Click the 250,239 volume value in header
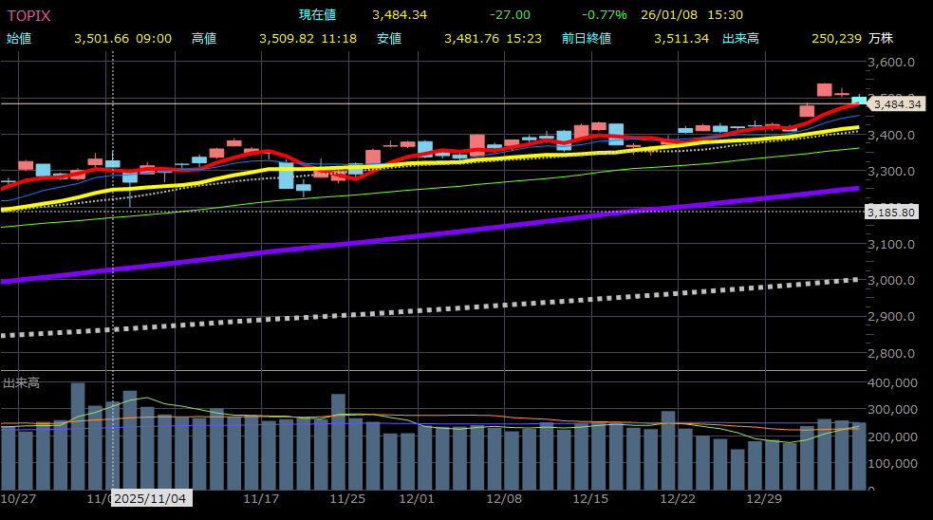Screen dimensions: 933x520 [836, 39]
